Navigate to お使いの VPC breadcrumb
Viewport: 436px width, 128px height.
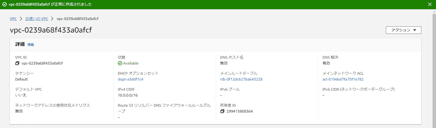(x=37, y=19)
